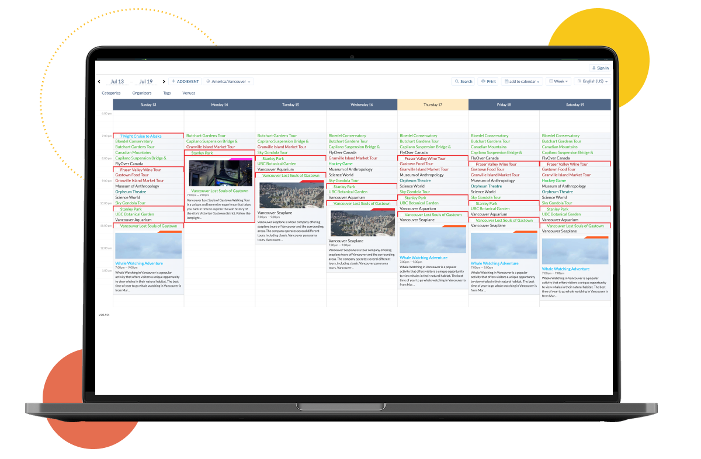
Task: Open Sunday's Whale Watching Adventure title
Action: coord(139,263)
